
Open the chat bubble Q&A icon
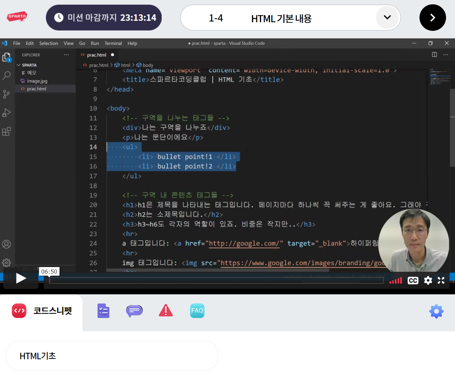[x=134, y=311]
